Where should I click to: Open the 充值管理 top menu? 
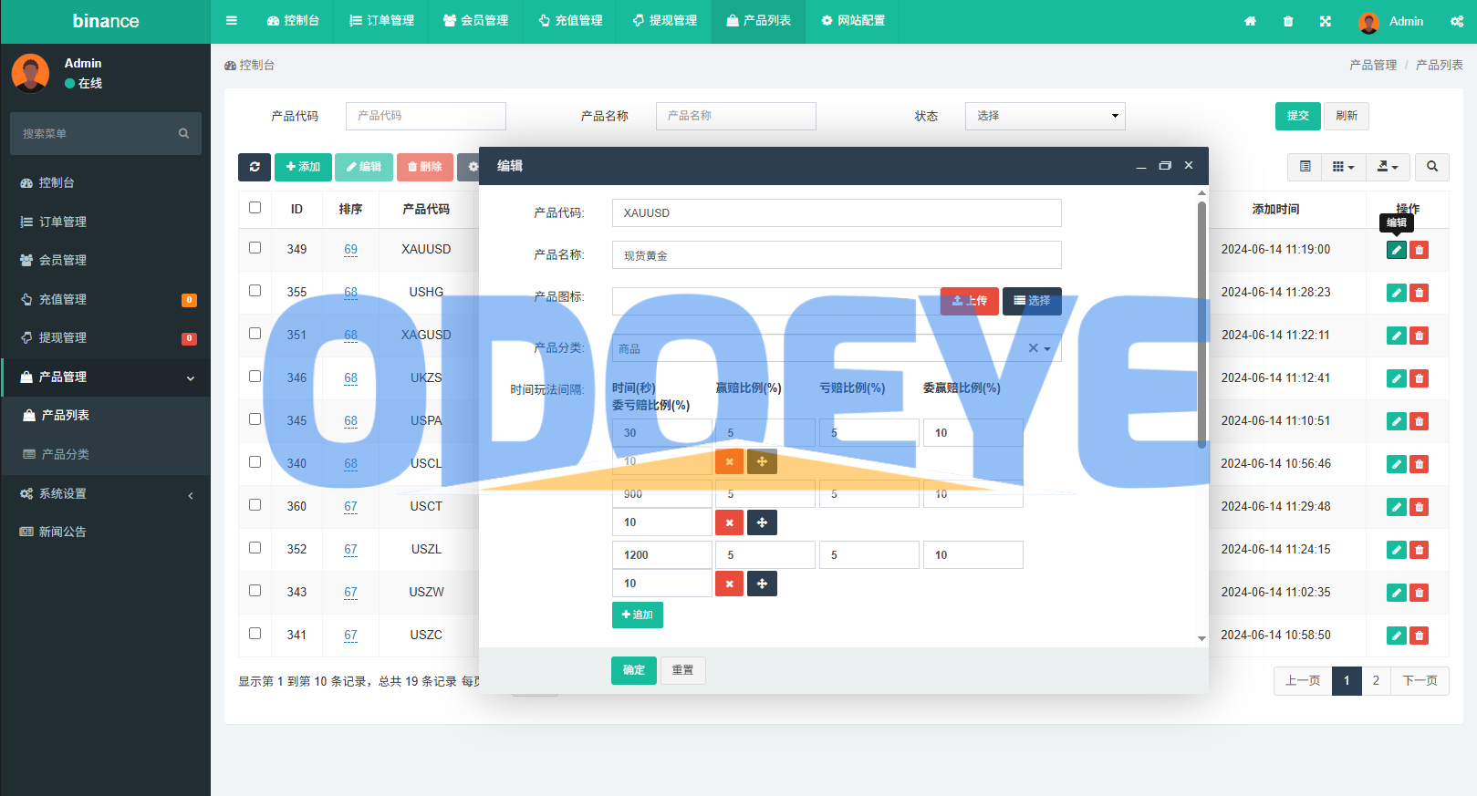(x=570, y=21)
